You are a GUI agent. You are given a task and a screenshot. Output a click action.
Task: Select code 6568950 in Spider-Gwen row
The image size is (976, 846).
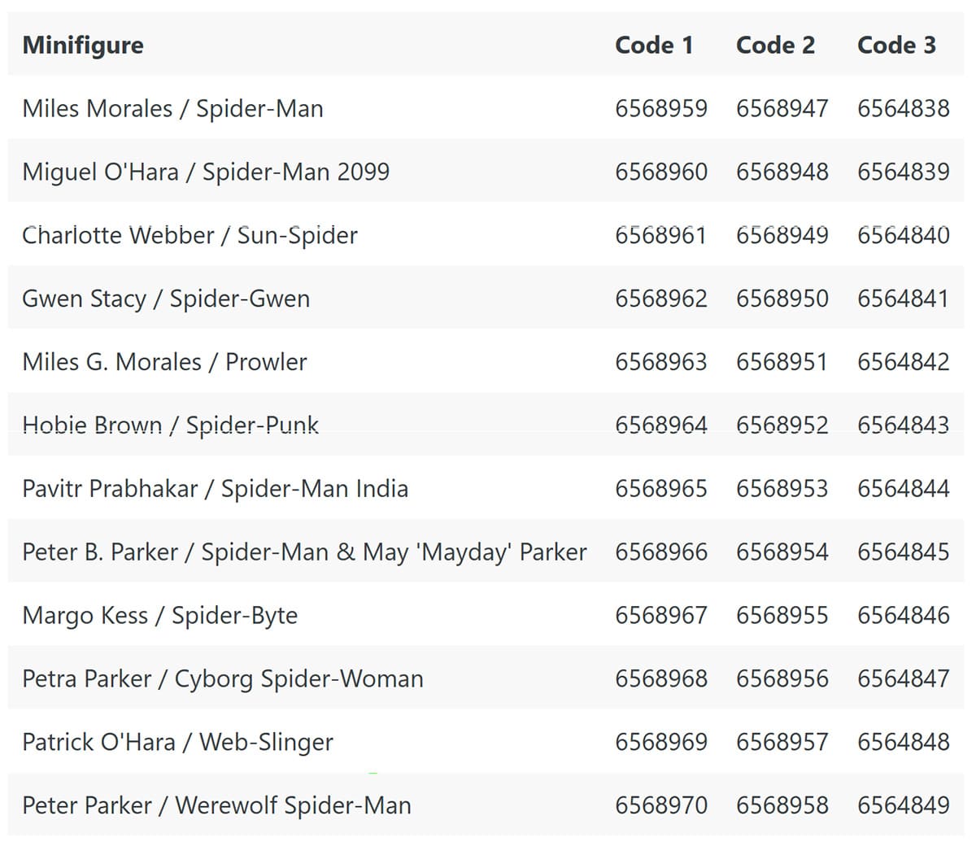(782, 299)
